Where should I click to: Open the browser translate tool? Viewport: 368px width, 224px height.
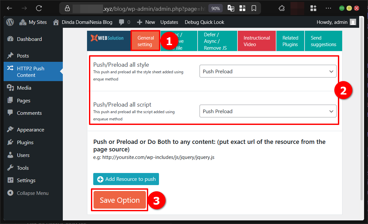[231, 8]
